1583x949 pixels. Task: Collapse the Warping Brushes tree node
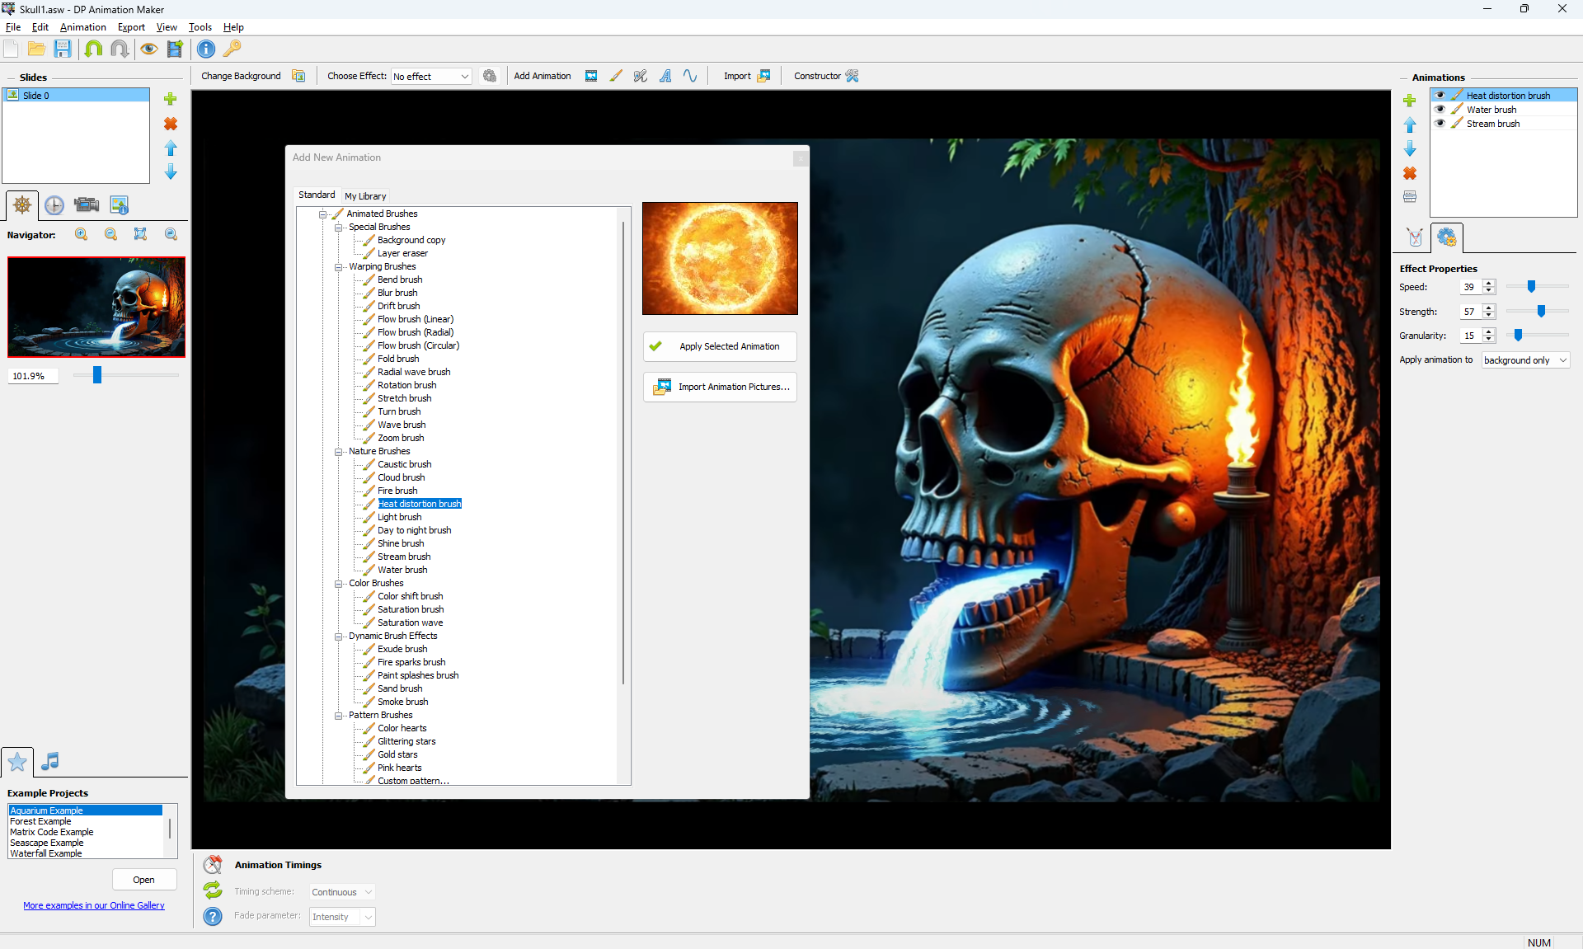(x=338, y=267)
